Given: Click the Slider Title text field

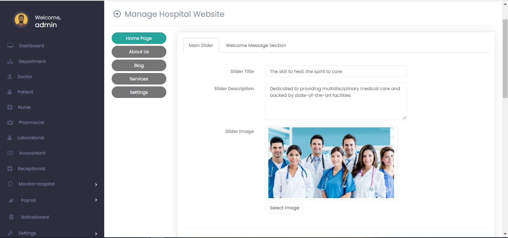Looking at the screenshot, I should point(335,72).
